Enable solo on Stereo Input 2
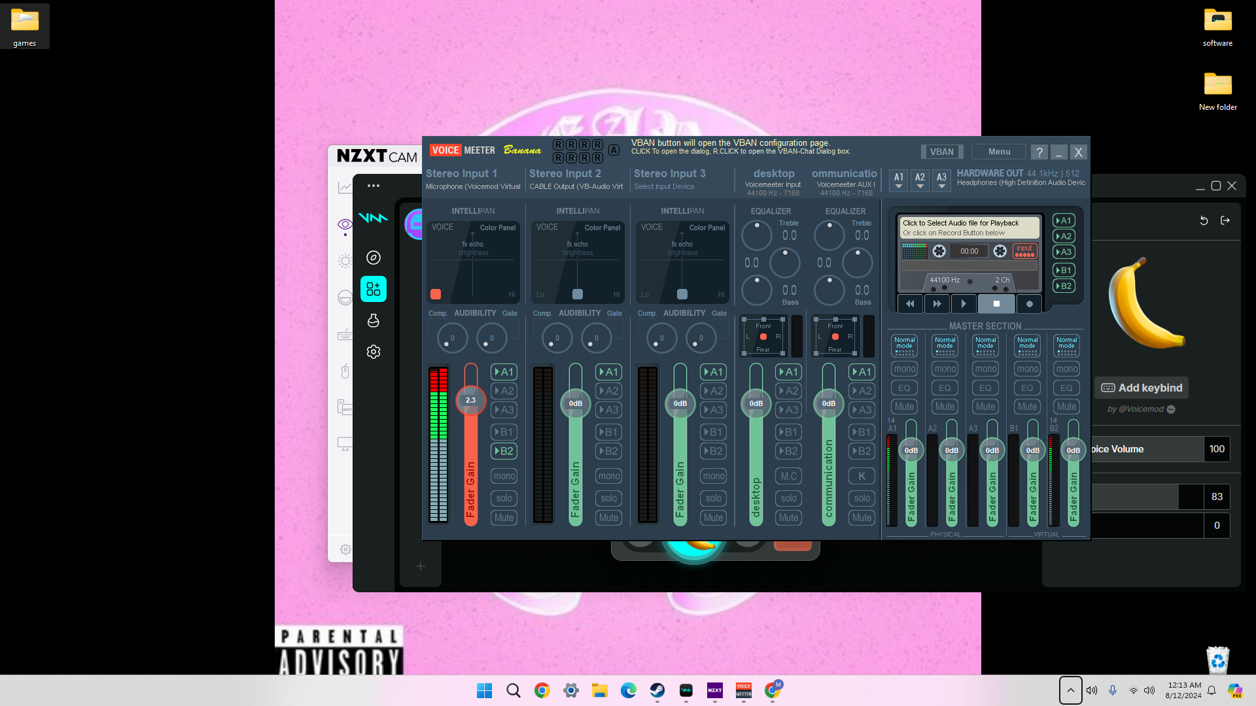Viewport: 1256px width, 706px height. [608, 498]
